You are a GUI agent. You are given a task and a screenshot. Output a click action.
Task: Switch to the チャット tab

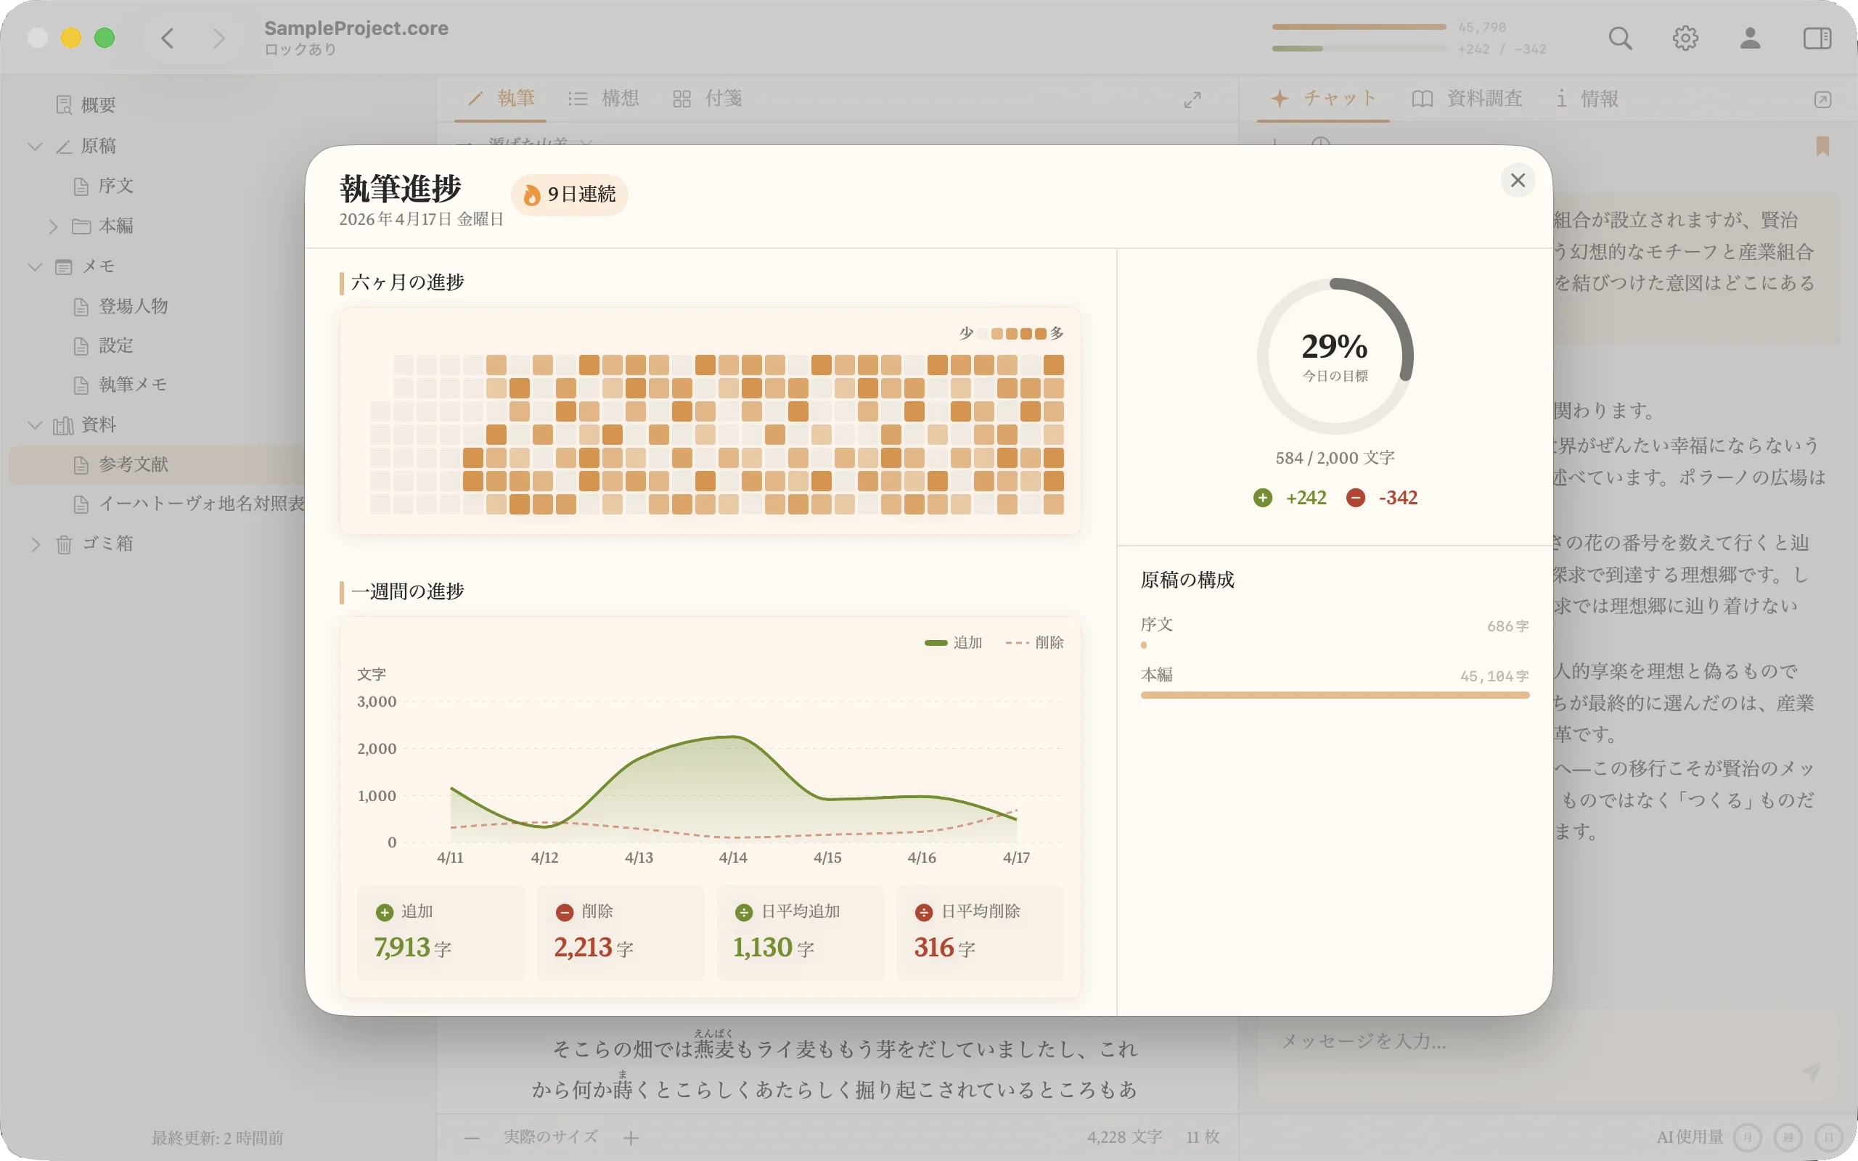tap(1323, 98)
